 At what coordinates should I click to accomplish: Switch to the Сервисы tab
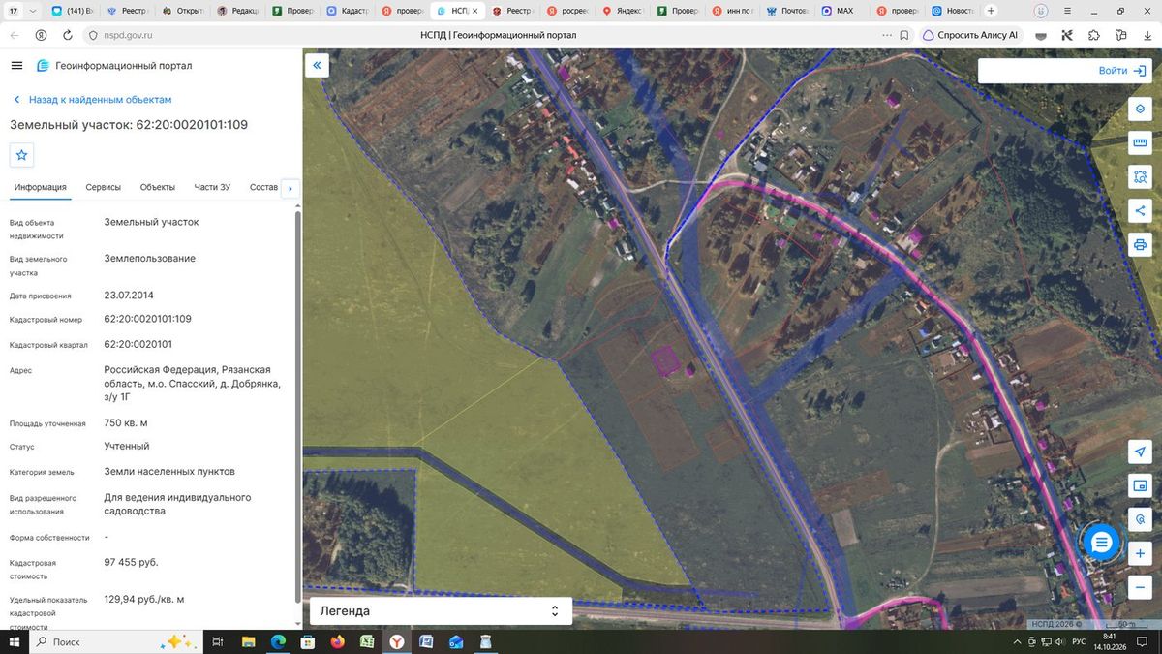coord(104,187)
